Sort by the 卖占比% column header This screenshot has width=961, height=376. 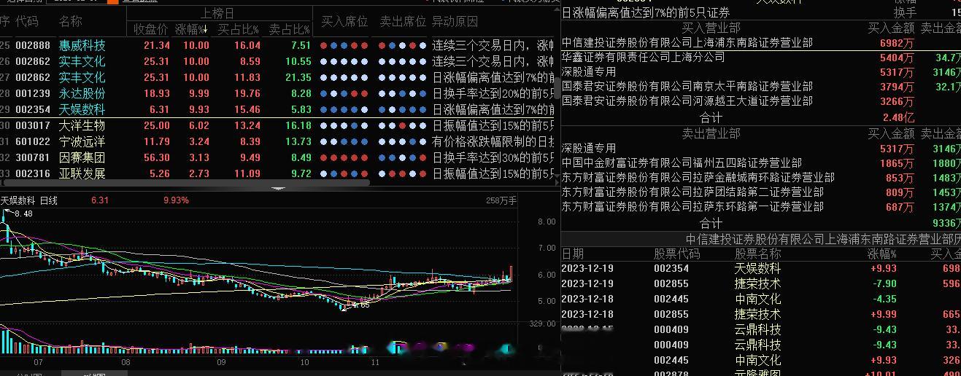tap(289, 29)
